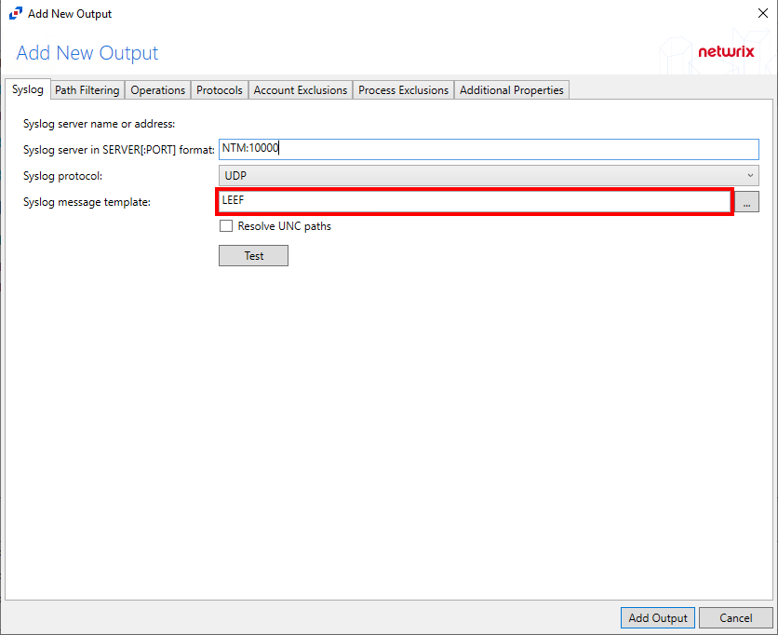Open the Operations tab

pyautogui.click(x=157, y=90)
